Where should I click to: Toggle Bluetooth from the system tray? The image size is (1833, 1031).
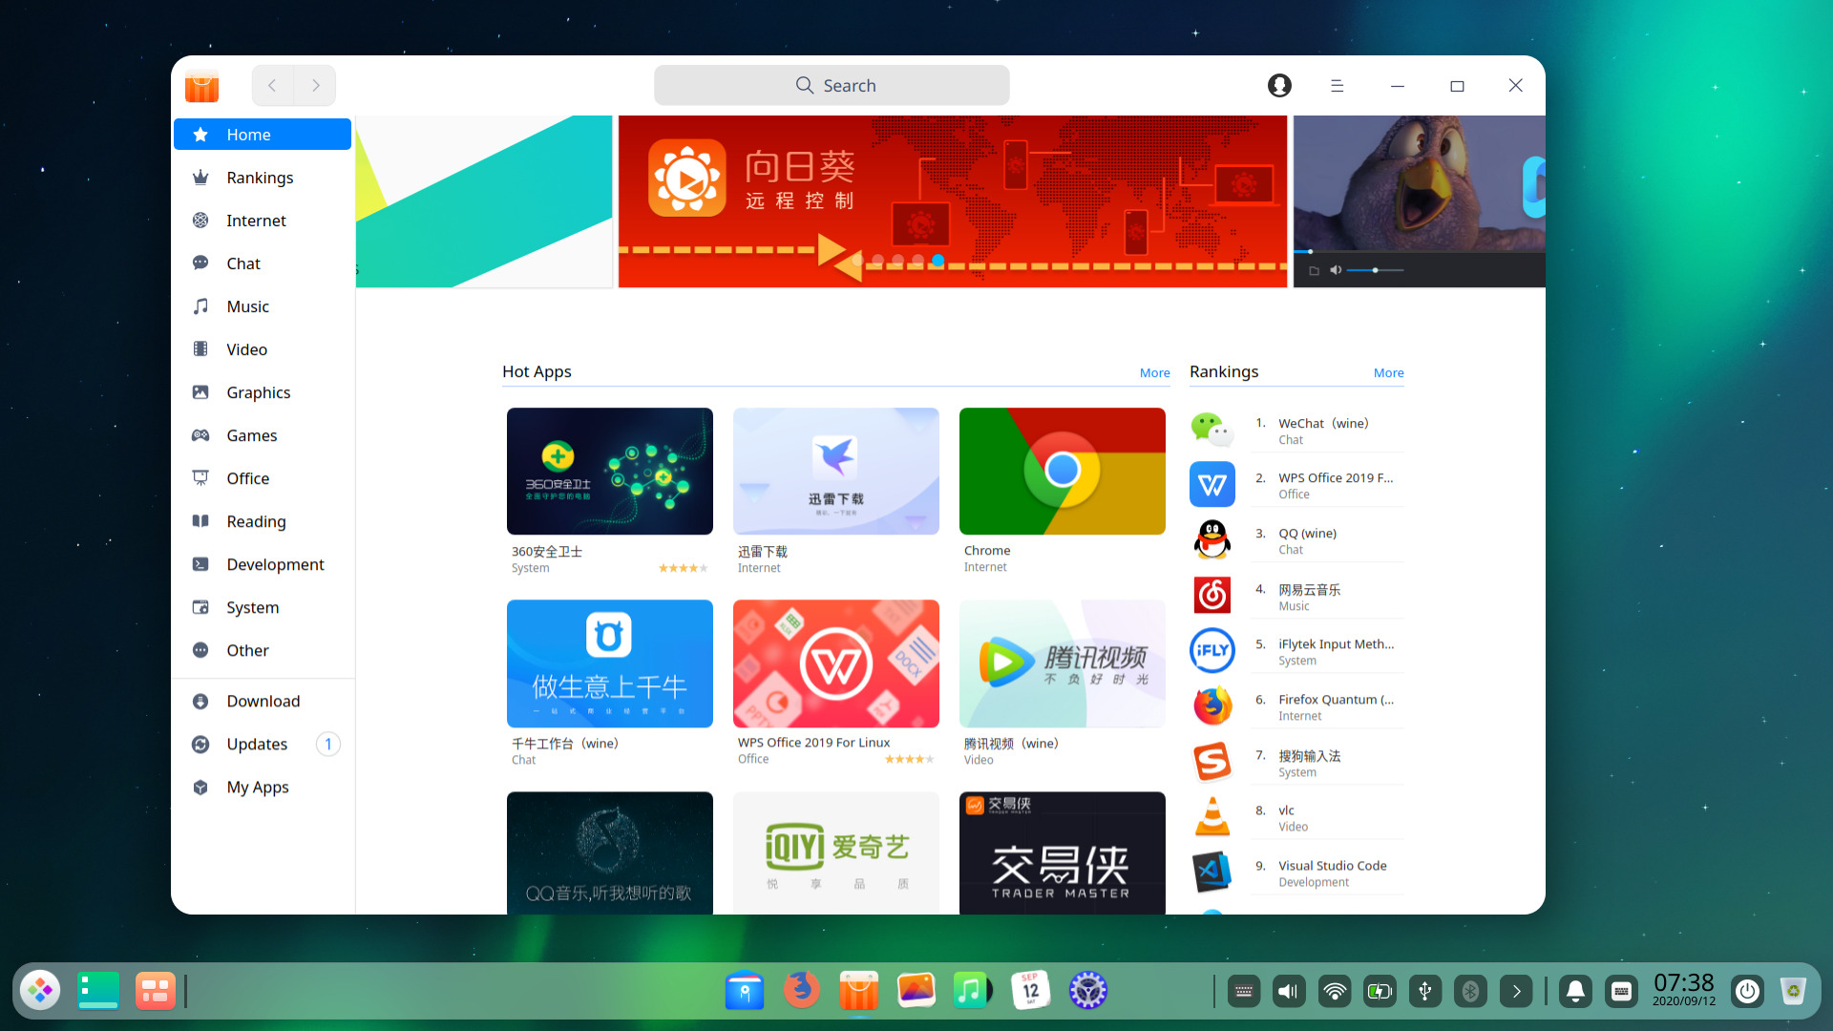click(1470, 991)
